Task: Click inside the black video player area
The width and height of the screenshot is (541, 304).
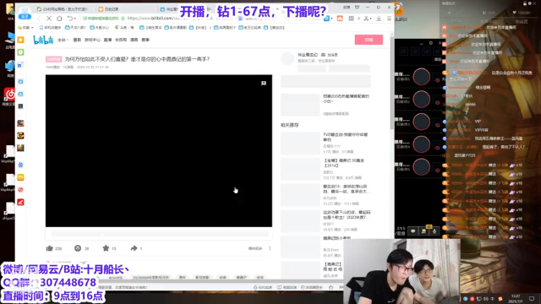Action: coord(159,150)
